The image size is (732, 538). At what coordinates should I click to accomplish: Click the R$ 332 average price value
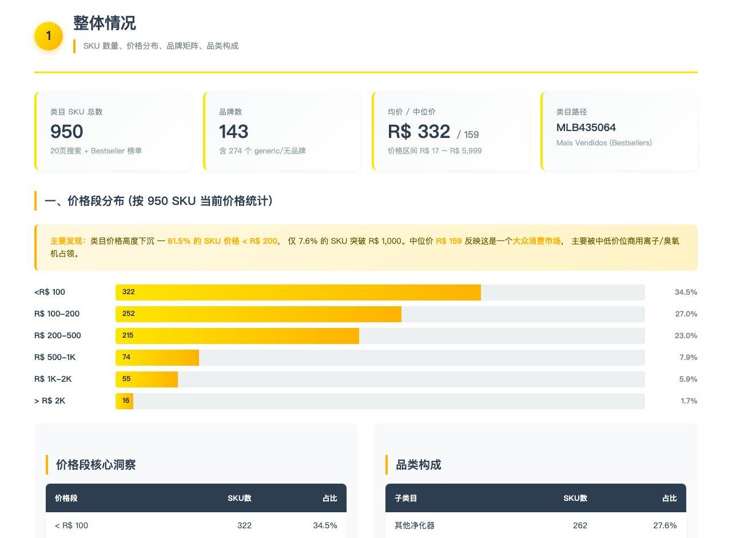pyautogui.click(x=419, y=132)
